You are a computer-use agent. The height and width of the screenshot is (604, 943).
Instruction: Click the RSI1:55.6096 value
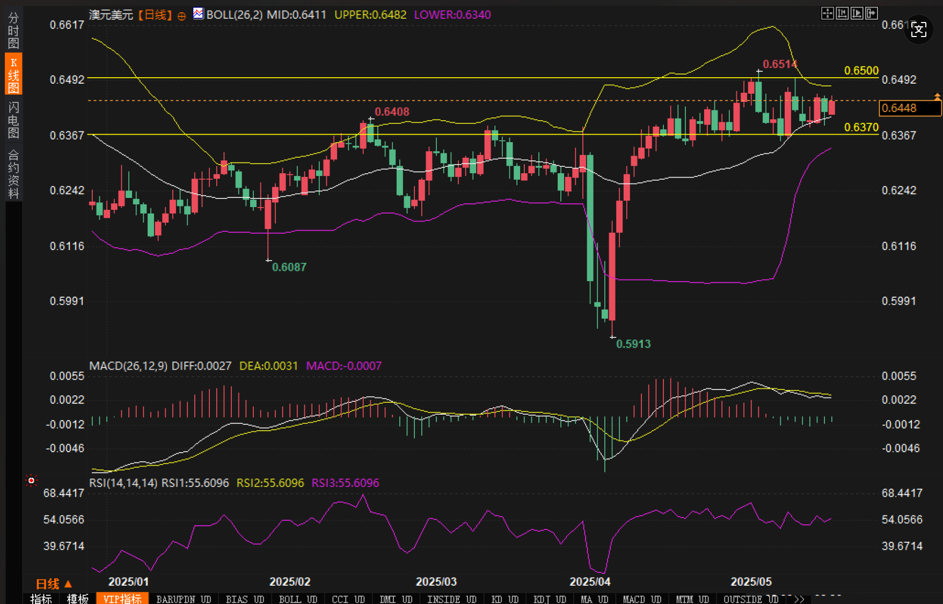pyautogui.click(x=195, y=483)
